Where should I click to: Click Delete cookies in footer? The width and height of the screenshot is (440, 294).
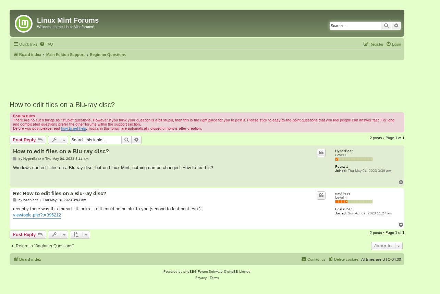pyautogui.click(x=343, y=259)
